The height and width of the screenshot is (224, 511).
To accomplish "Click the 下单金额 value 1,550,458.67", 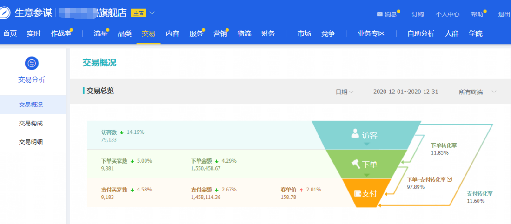I will (206, 168).
